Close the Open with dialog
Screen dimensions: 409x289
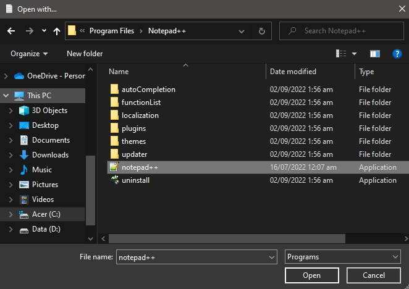click(402, 9)
